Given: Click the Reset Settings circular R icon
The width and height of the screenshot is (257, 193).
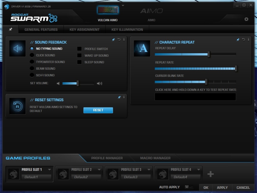Looking at the screenshot, I should pyautogui.click(x=17, y=106).
